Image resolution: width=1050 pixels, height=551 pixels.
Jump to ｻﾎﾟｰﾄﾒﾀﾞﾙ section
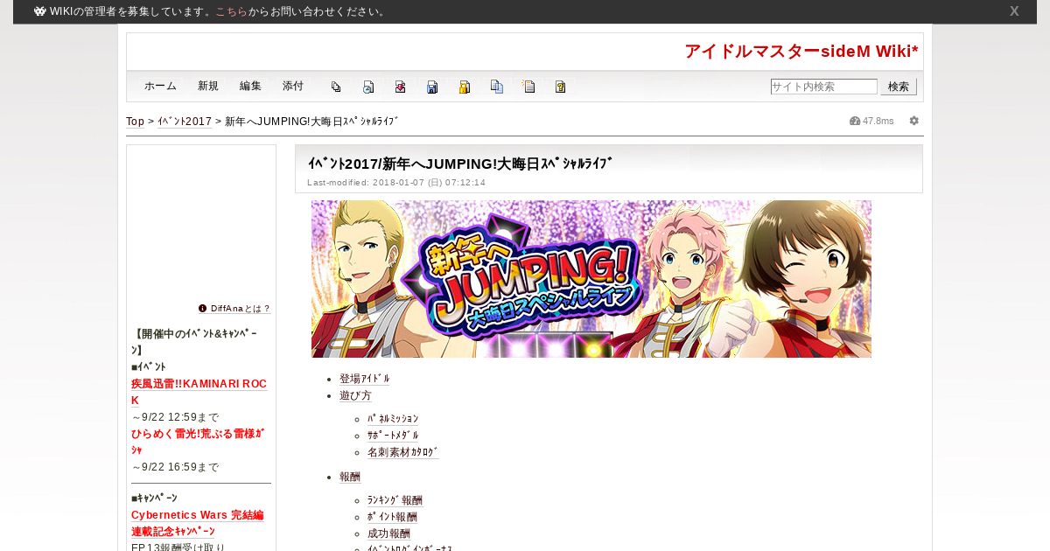[x=393, y=436]
